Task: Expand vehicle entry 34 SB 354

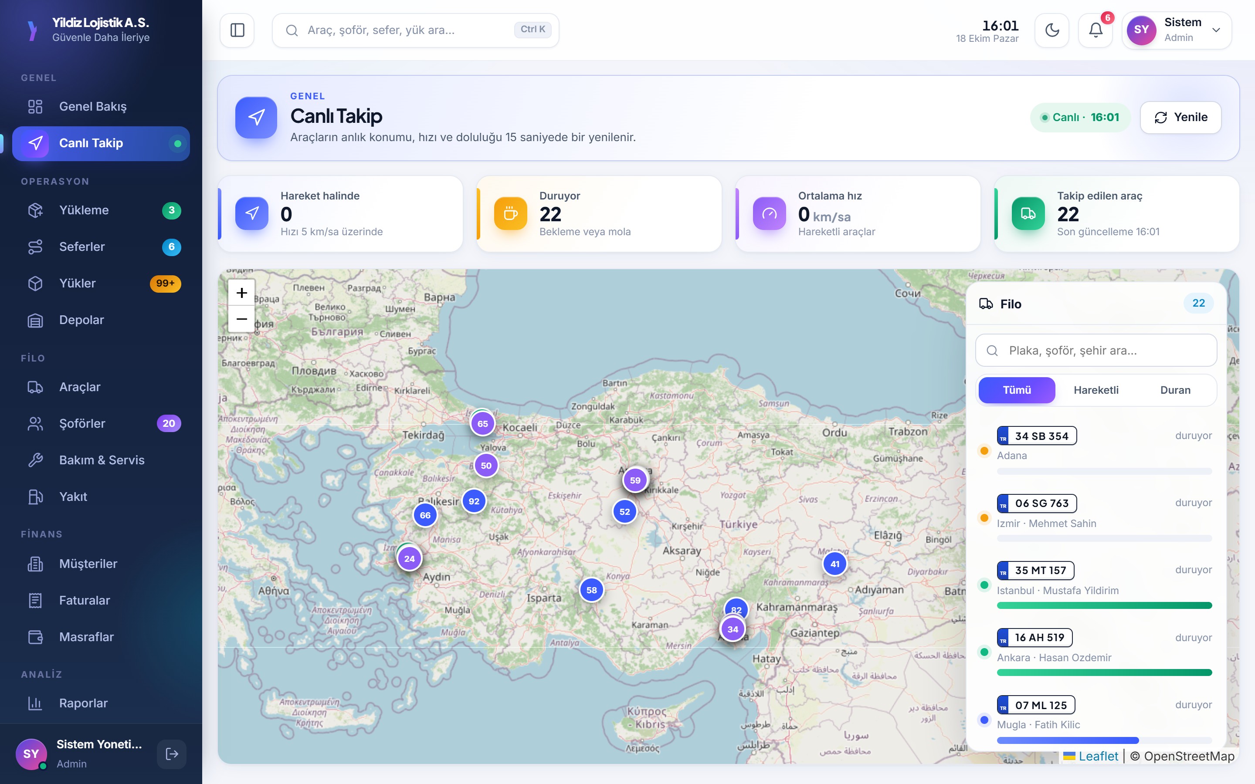Action: tap(1096, 450)
